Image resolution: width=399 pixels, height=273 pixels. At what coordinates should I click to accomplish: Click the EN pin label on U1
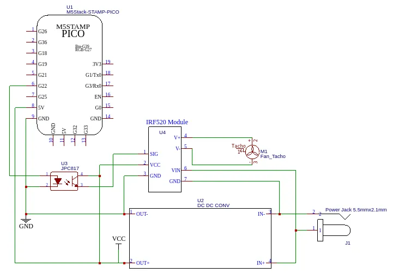(x=98, y=97)
